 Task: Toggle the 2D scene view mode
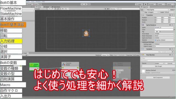tap(50, 9)
